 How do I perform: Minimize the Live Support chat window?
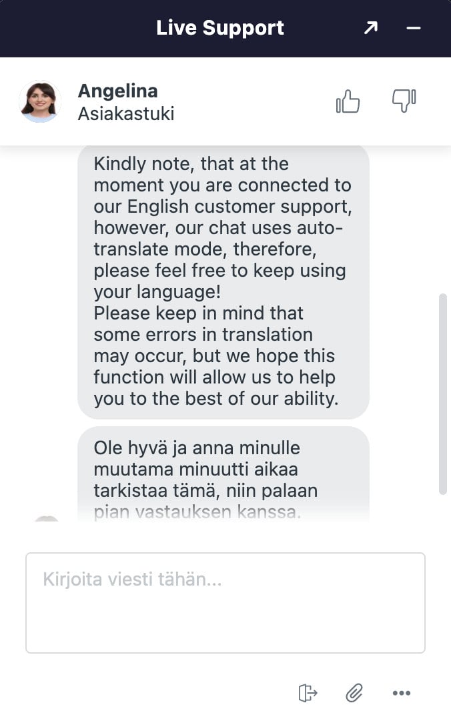tap(413, 28)
